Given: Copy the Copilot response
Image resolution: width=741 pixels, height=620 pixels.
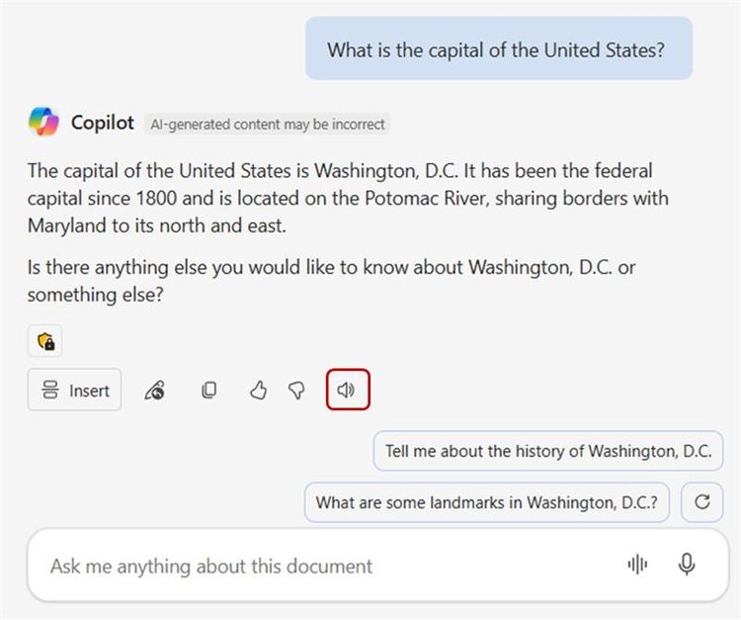Looking at the screenshot, I should tap(208, 391).
